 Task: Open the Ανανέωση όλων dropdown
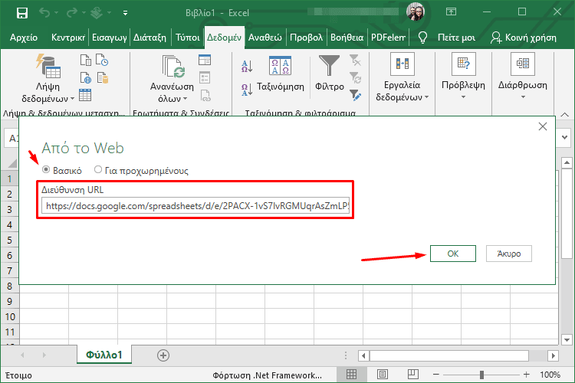pyautogui.click(x=172, y=79)
